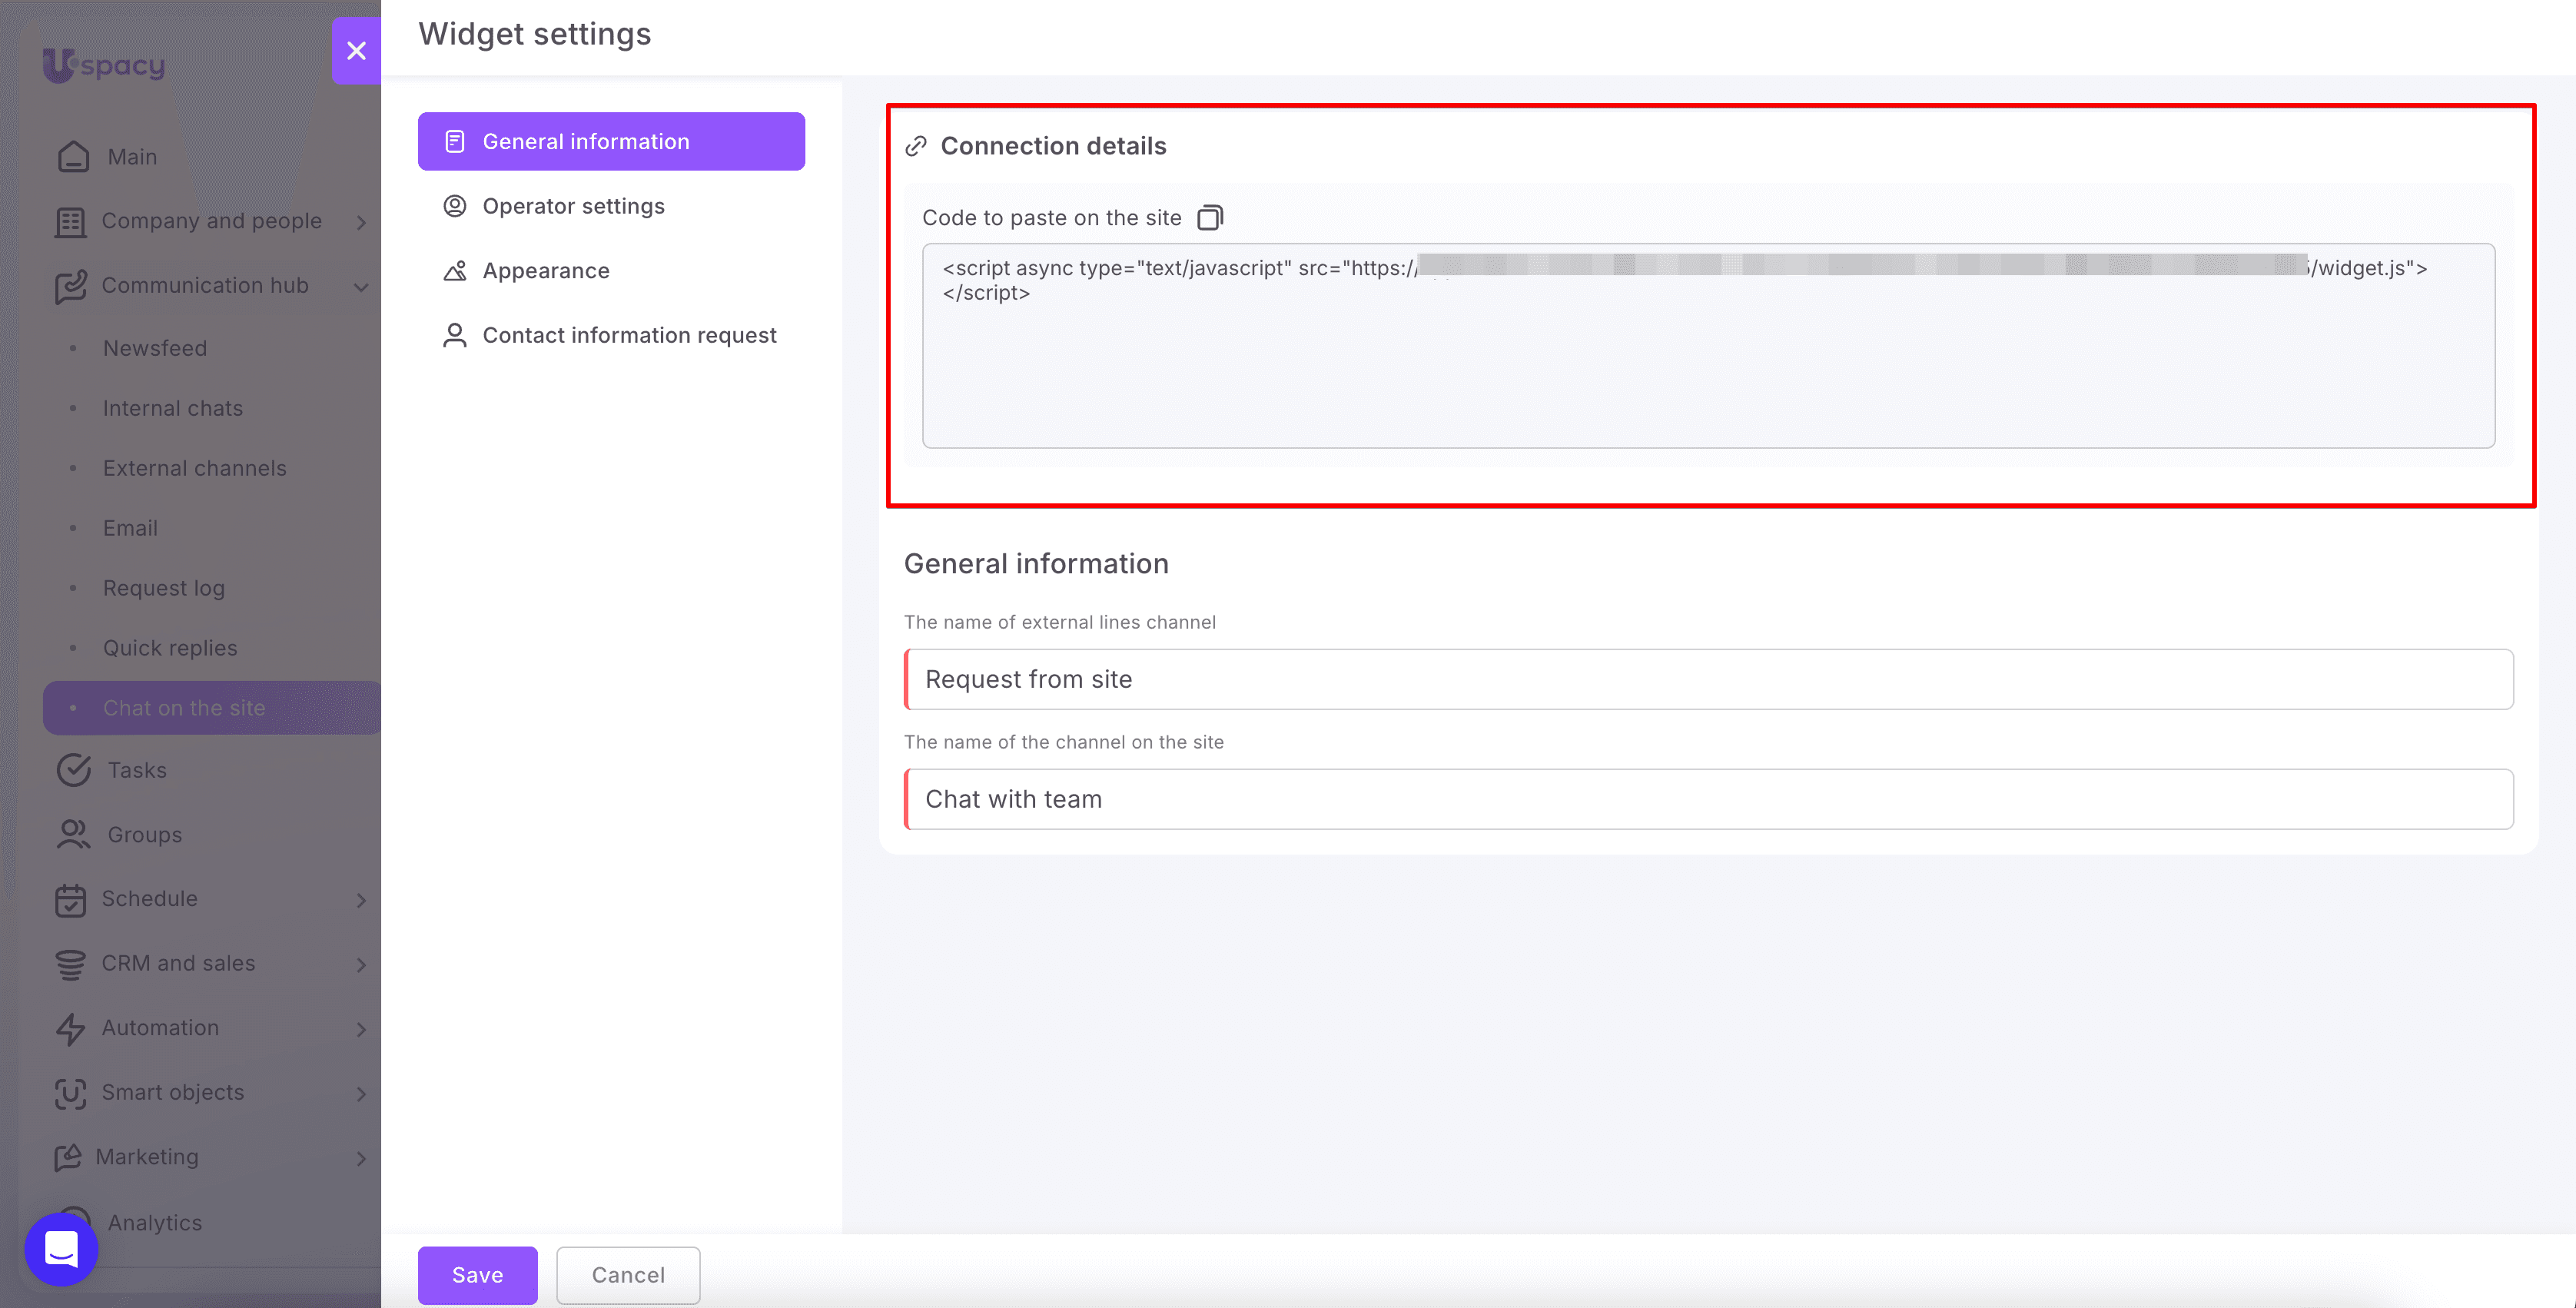Open the support chat bubble icon
Viewport: 2576px width, 1308px height.
point(61,1249)
